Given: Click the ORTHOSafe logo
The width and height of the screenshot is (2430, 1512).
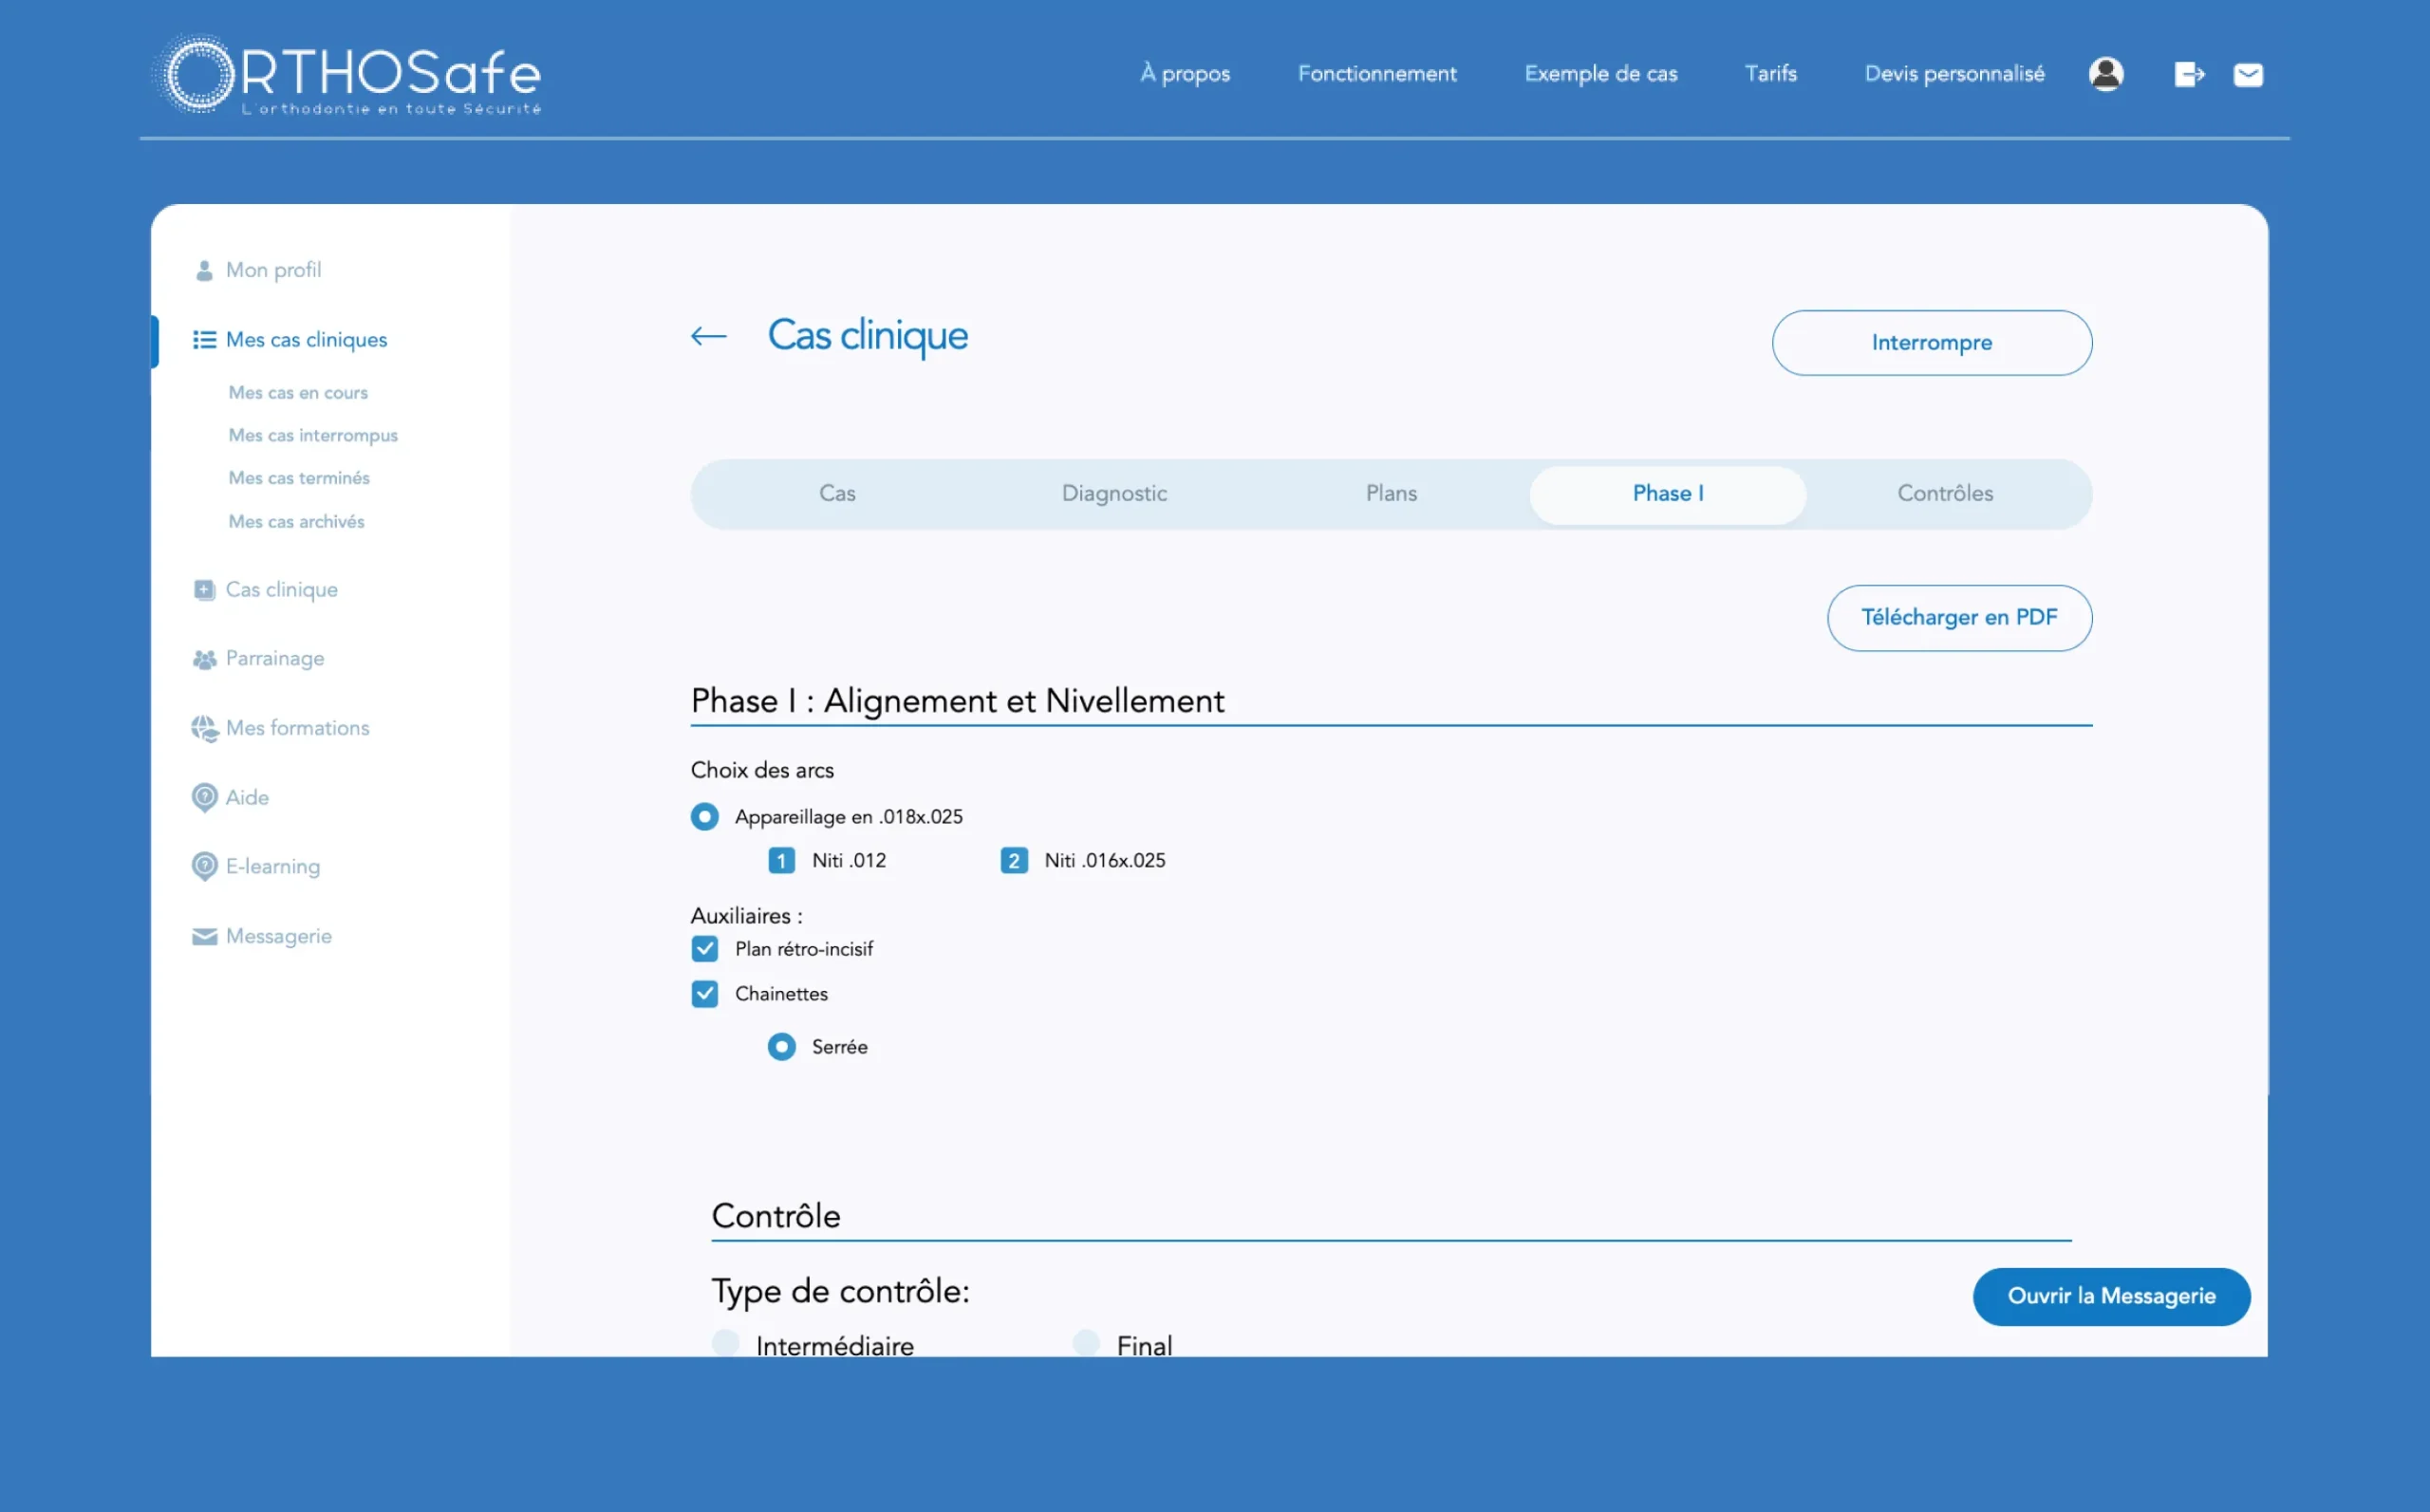Looking at the screenshot, I should coord(346,74).
